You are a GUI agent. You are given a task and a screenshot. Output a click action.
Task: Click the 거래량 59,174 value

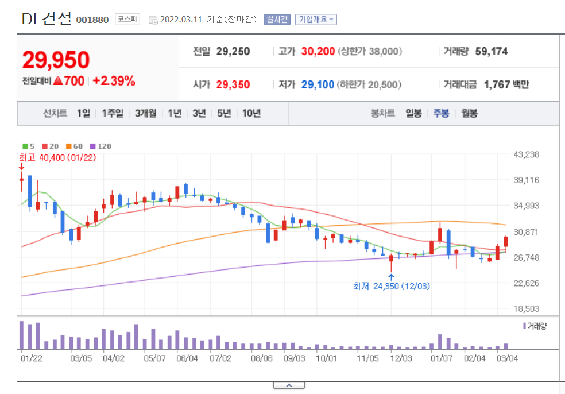[491, 52]
